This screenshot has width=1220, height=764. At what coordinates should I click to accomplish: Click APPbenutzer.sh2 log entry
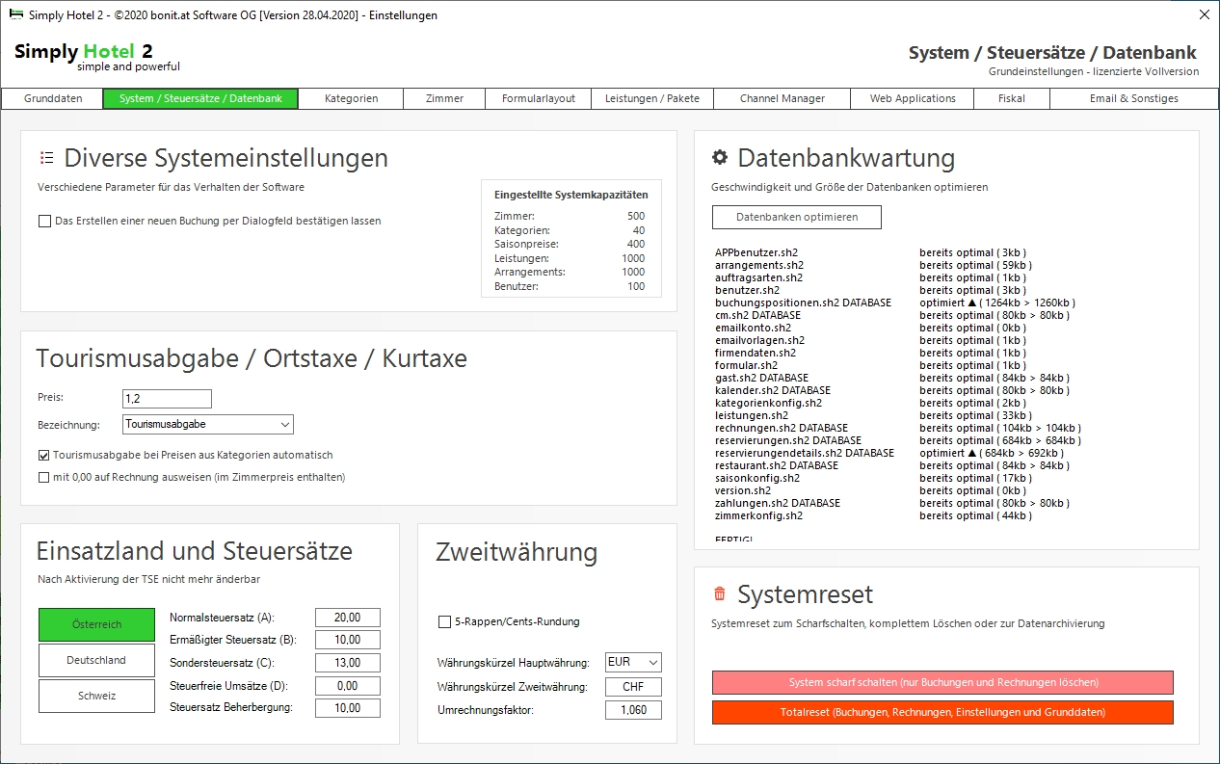758,252
